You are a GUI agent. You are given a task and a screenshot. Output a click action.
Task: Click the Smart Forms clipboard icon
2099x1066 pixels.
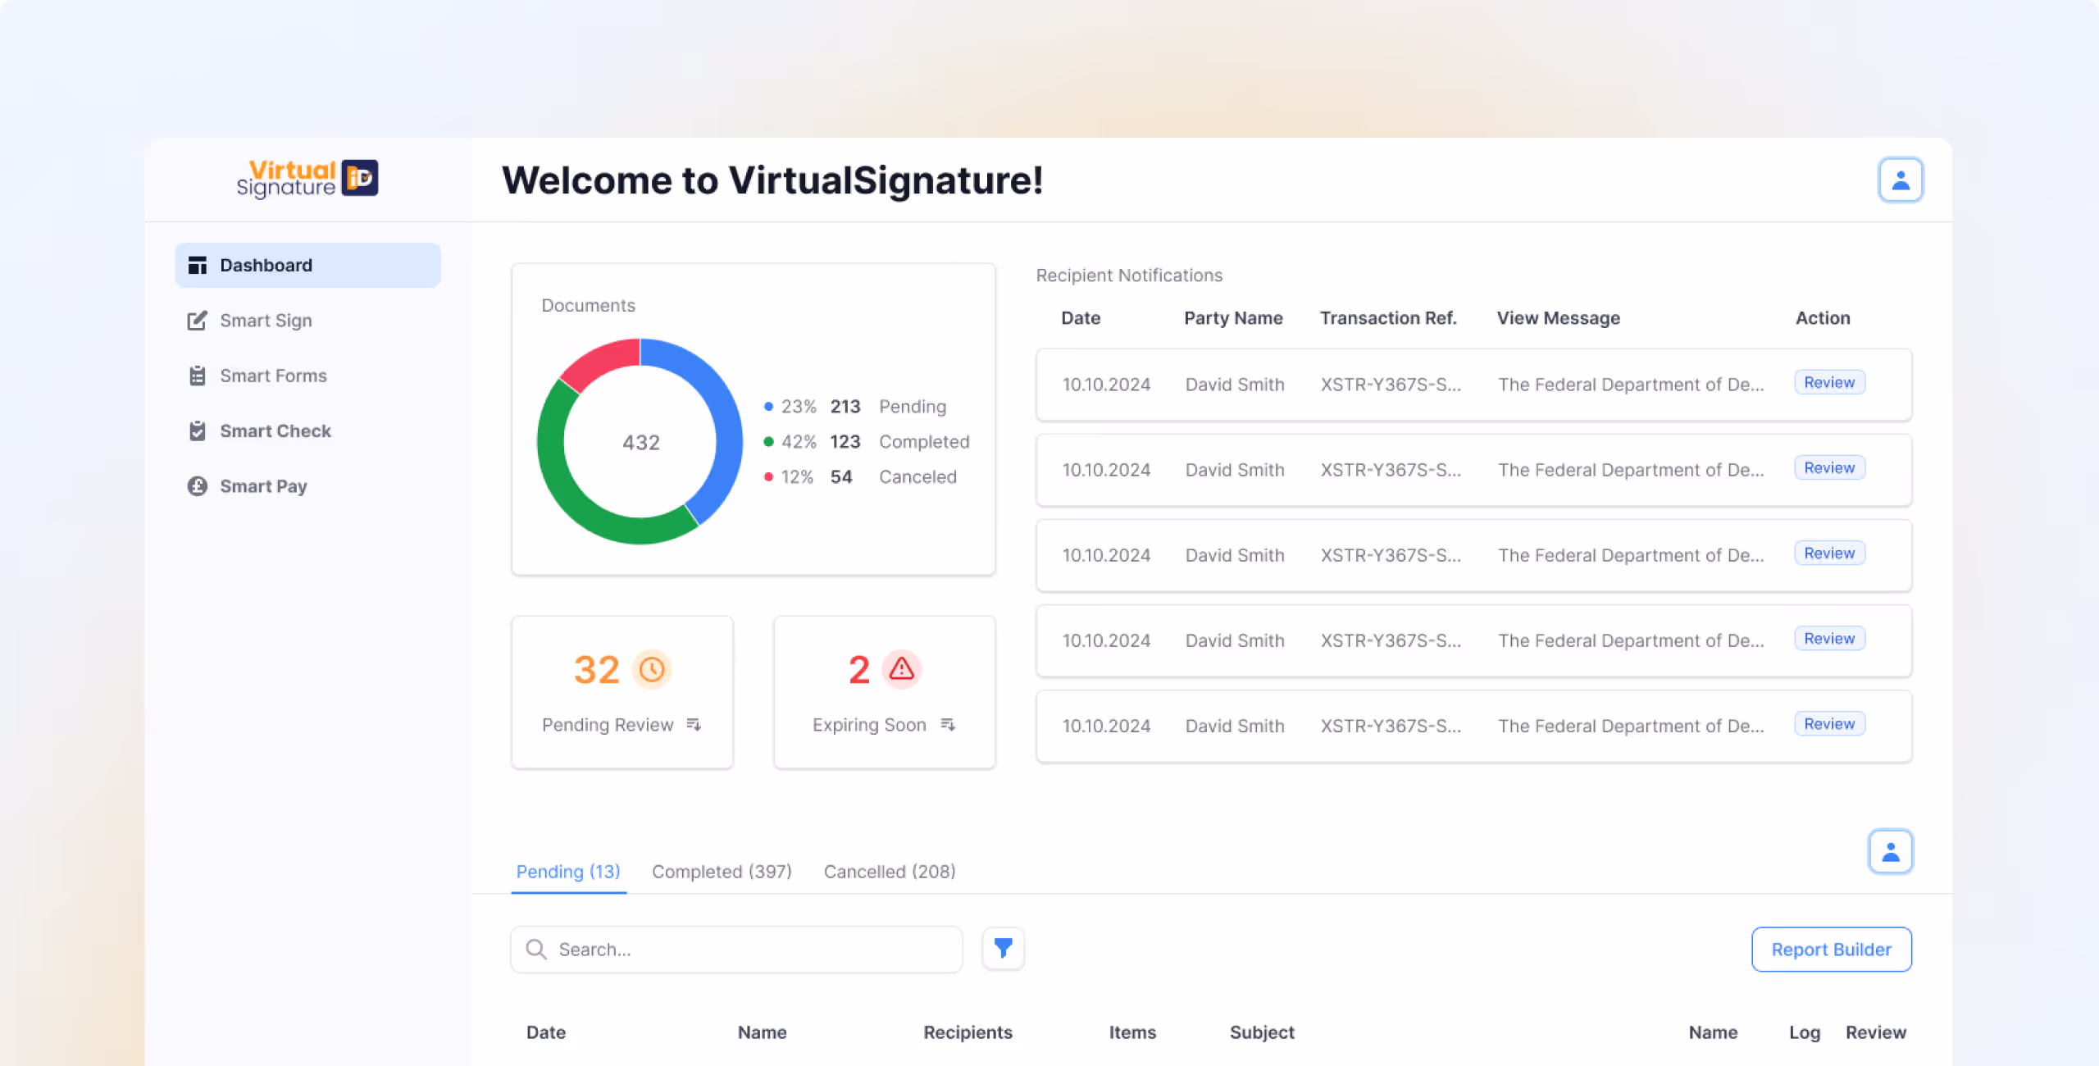[198, 376]
